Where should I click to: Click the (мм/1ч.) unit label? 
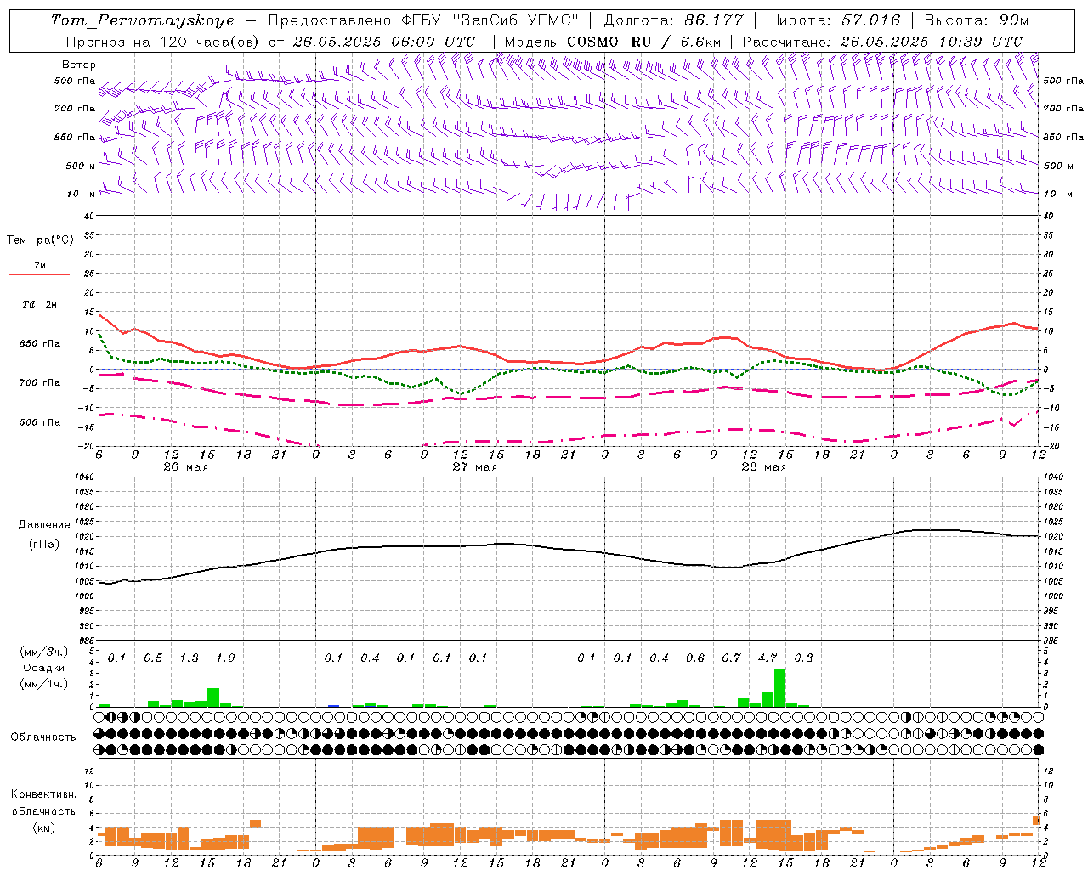43,684
